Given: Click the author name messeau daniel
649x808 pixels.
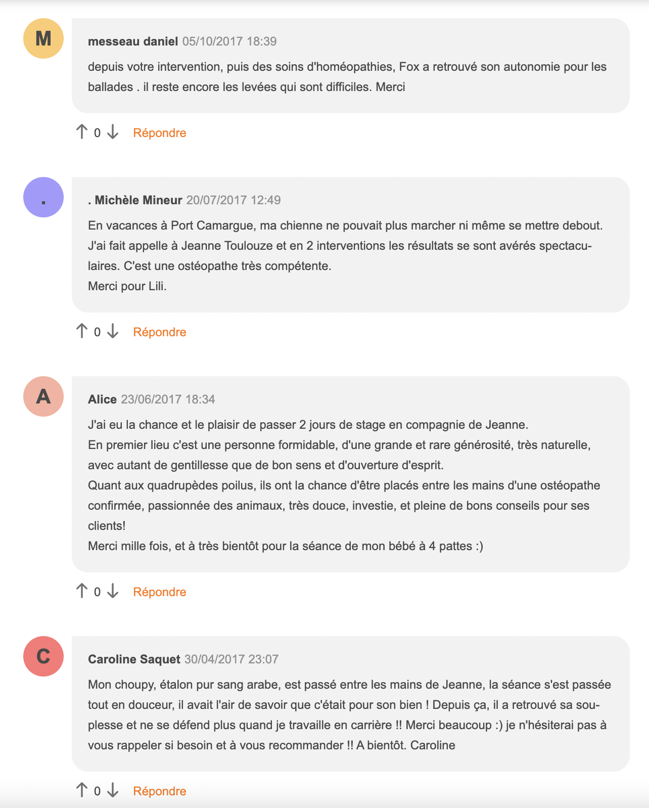Looking at the screenshot, I should [x=133, y=41].
